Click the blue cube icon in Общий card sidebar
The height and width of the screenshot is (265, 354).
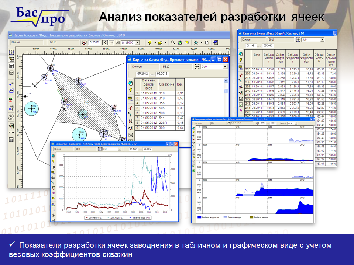pyautogui.click(x=241, y=54)
